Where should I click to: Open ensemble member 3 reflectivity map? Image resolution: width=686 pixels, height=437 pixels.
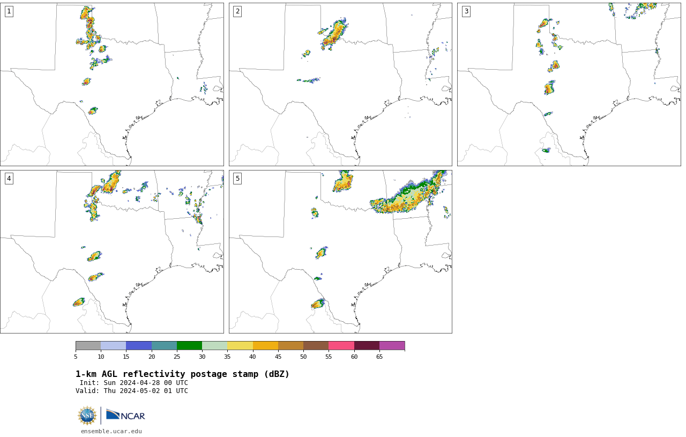tap(569, 84)
